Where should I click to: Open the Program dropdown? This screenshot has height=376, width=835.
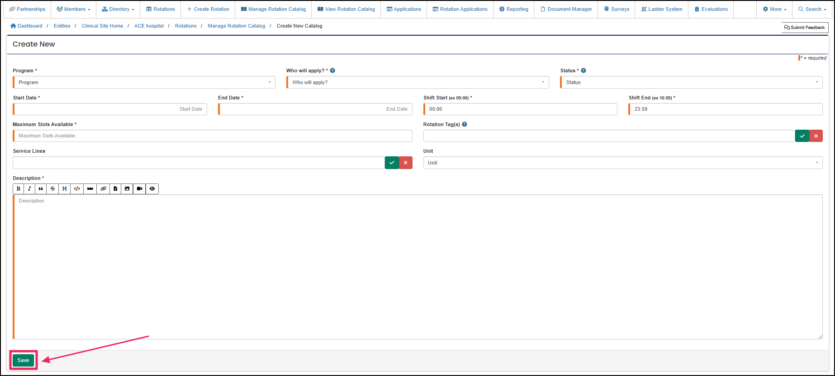pyautogui.click(x=144, y=82)
